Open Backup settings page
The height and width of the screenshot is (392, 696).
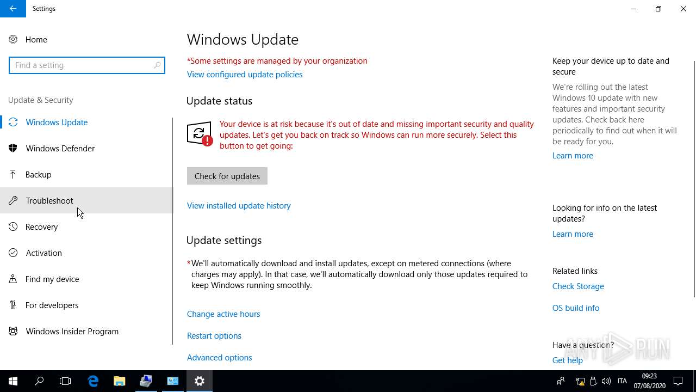[87, 174]
